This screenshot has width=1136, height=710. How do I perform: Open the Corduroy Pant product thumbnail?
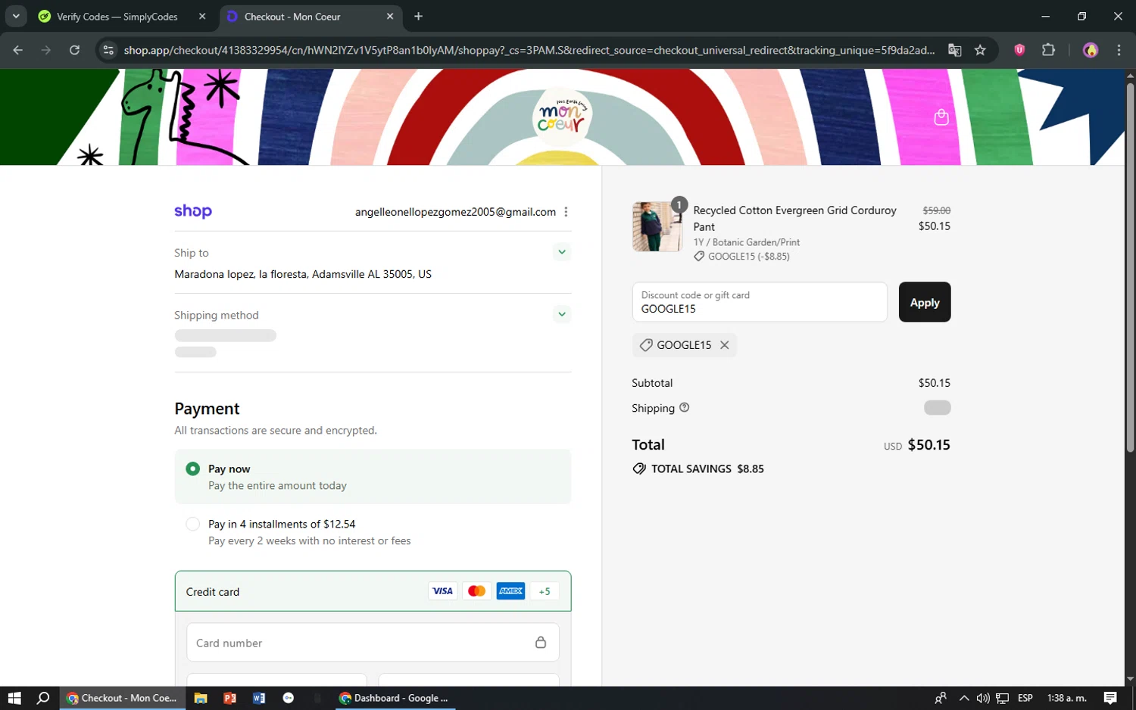(657, 226)
